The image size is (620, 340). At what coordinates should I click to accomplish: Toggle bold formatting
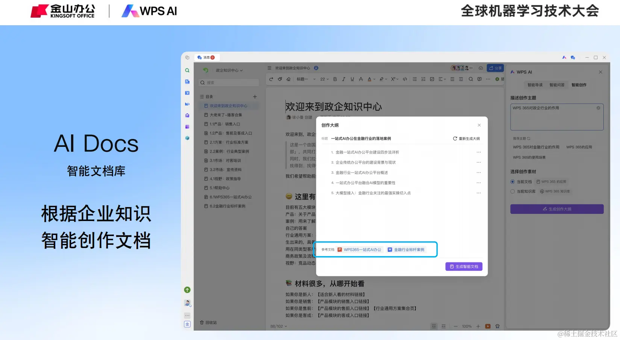335,79
